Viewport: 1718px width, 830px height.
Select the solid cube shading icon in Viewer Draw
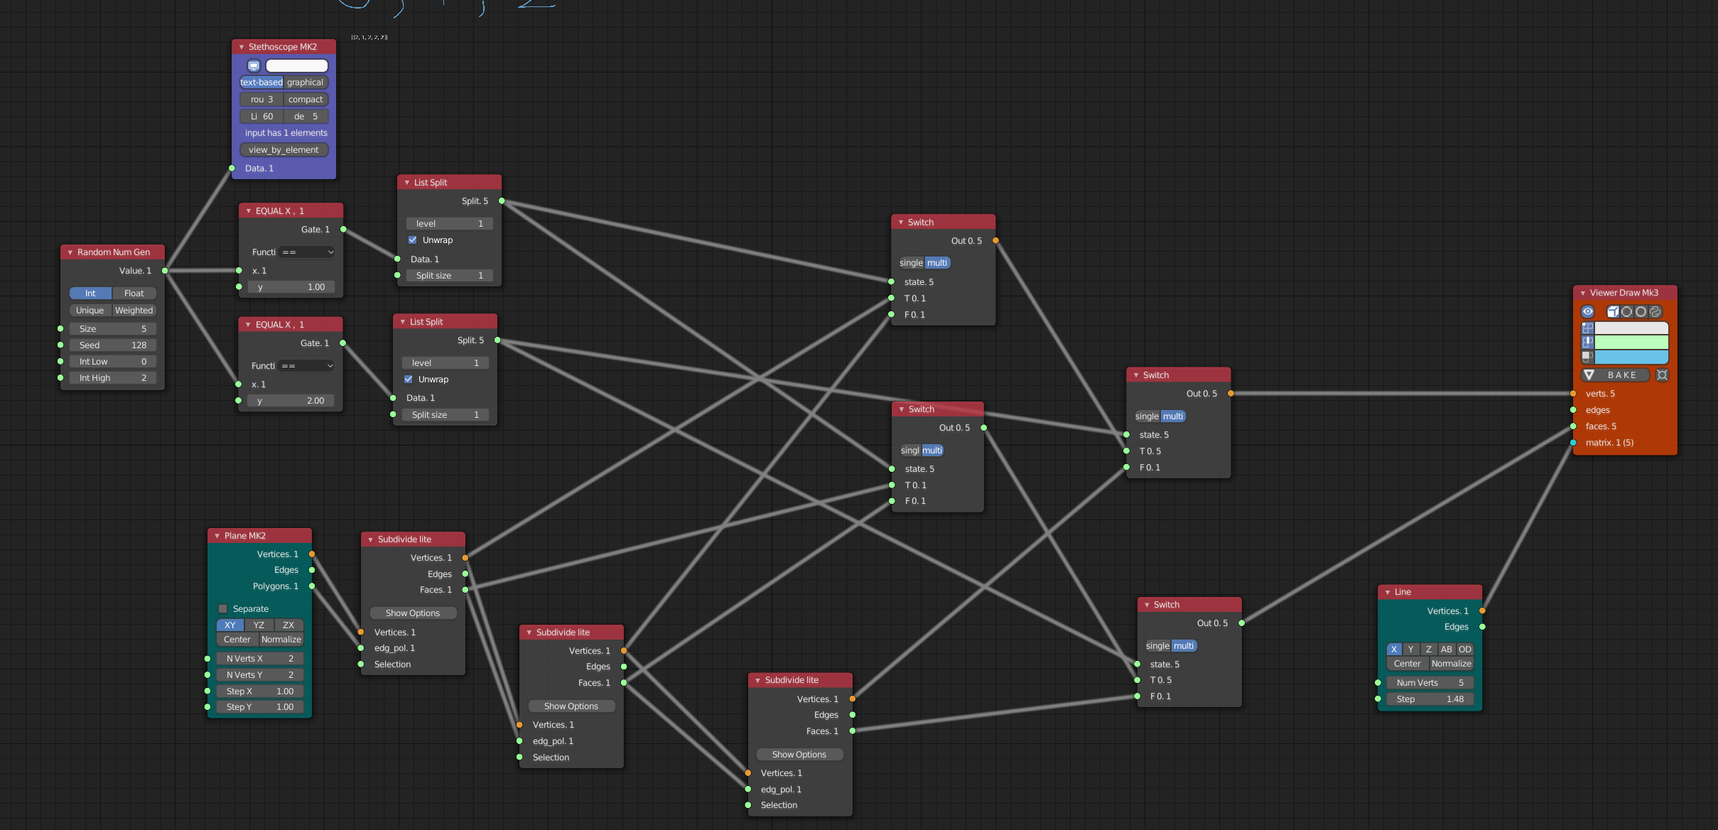coord(1612,312)
